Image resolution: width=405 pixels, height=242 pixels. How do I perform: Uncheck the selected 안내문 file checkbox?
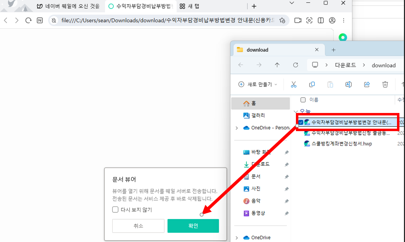[300, 122]
